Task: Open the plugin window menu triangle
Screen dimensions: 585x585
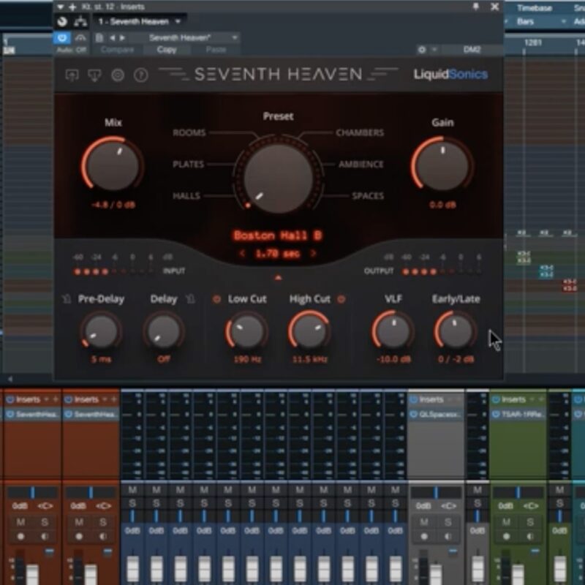Action: coord(60,7)
